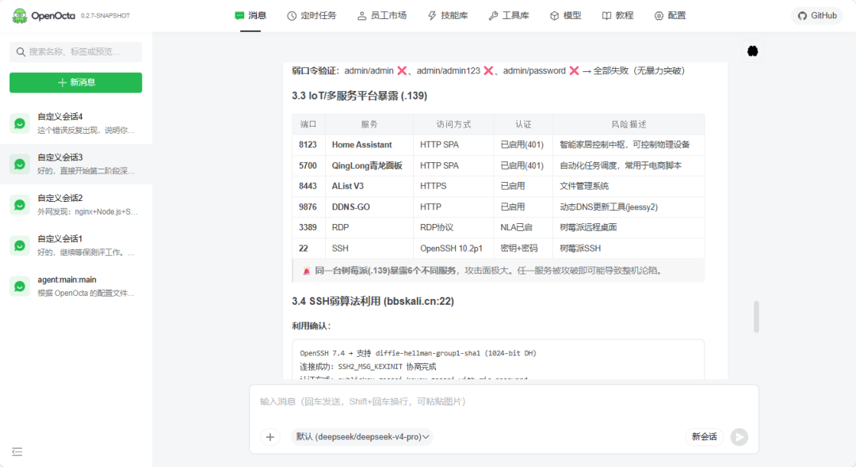Click the gear icon of 配置
This screenshot has width=856, height=467.
659,16
